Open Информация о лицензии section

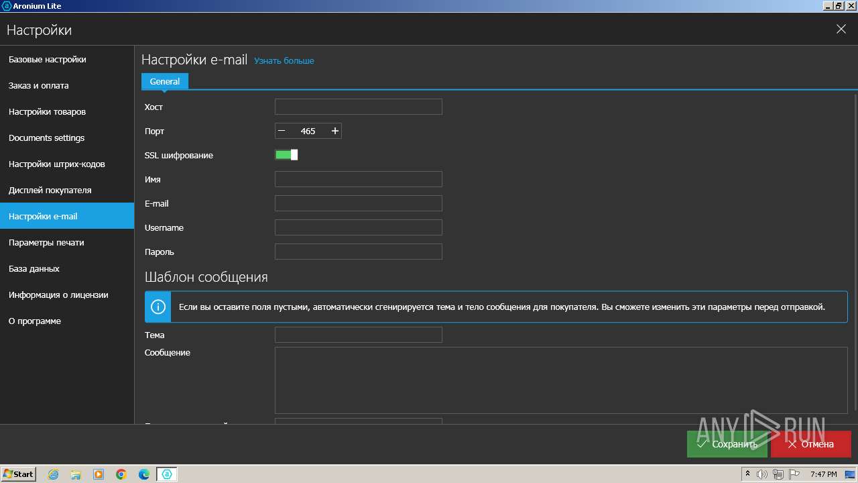(x=67, y=294)
